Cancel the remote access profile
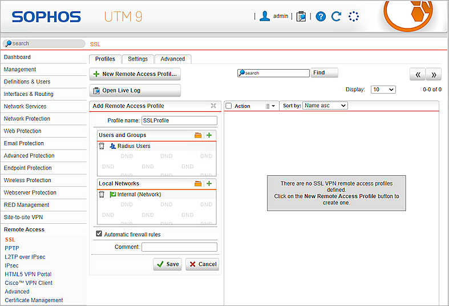The height and width of the screenshot is (306, 449). point(202,264)
